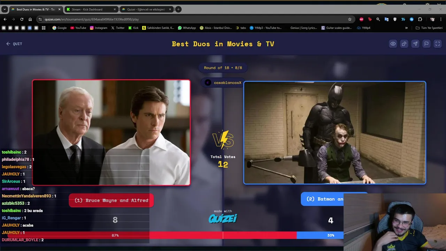Screen dimensions: 446x251
Task: Go back in browser history
Action: pos(5,19)
